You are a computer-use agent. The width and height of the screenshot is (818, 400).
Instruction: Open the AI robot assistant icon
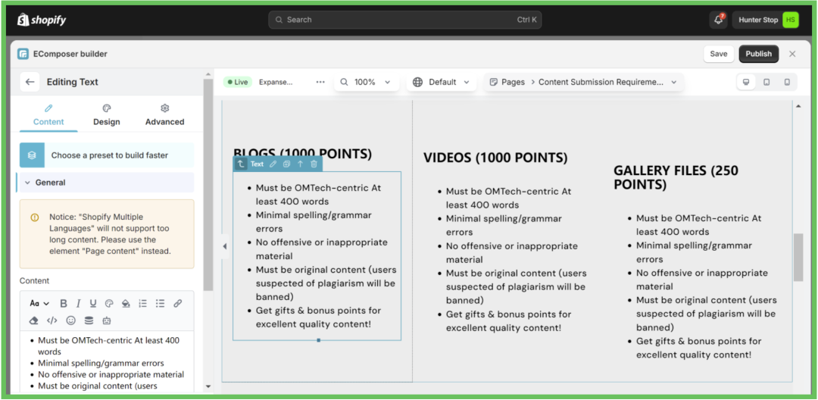pyautogui.click(x=107, y=320)
